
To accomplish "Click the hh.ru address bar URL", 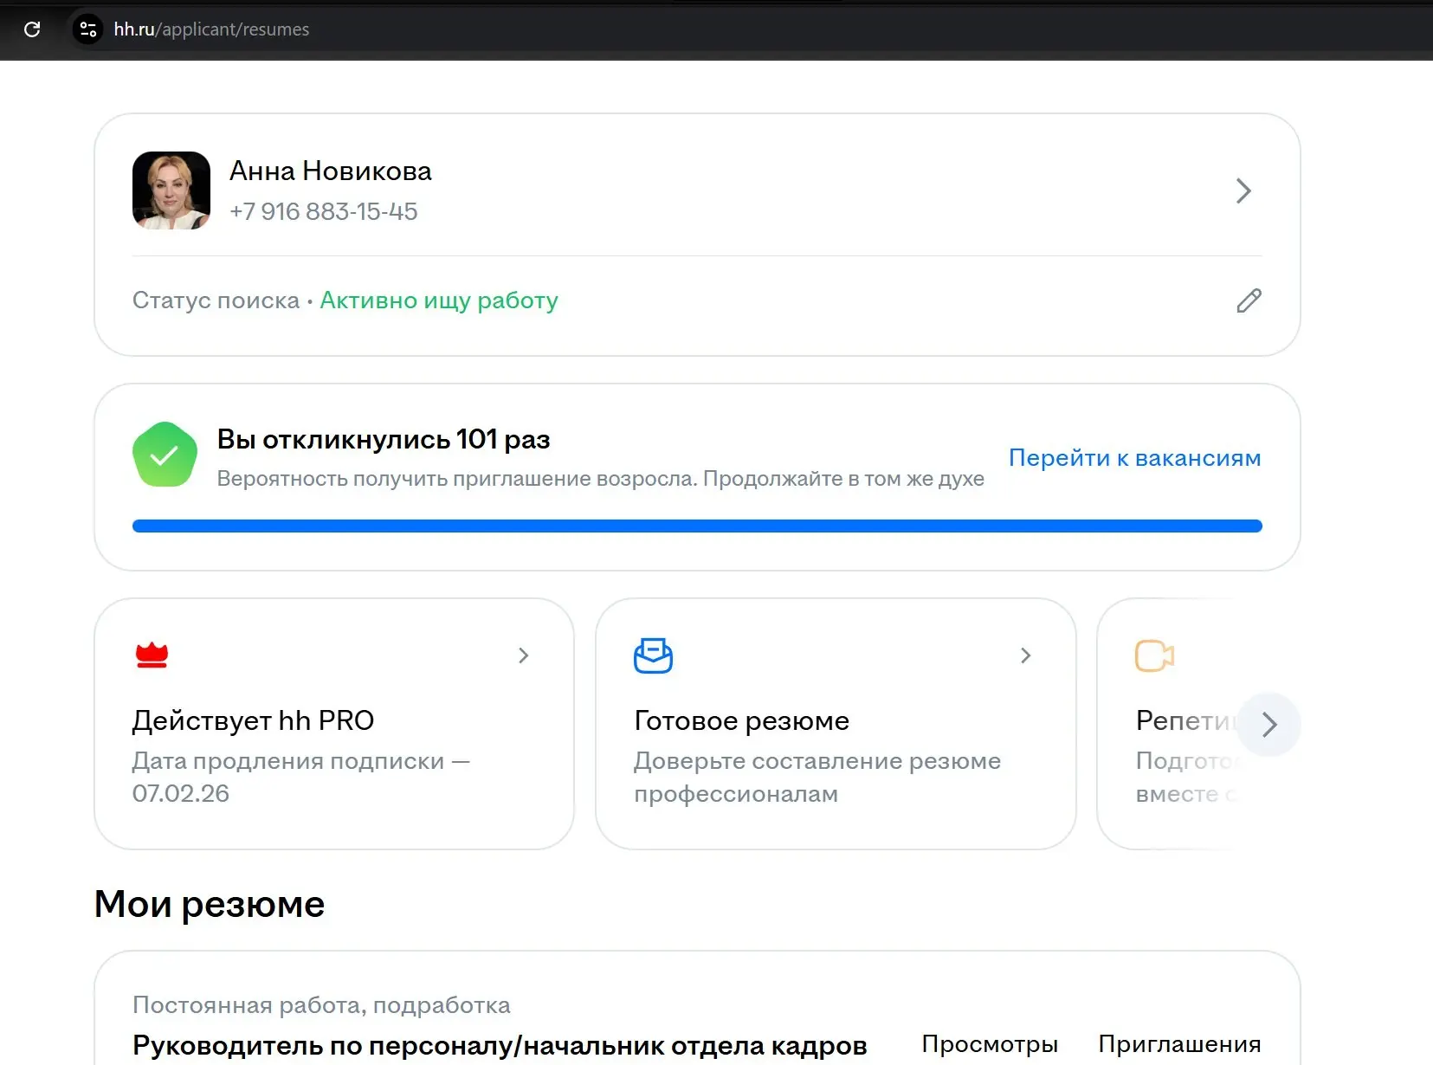I will [x=211, y=29].
